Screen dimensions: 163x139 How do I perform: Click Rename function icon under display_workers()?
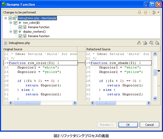[x=25, y=36]
